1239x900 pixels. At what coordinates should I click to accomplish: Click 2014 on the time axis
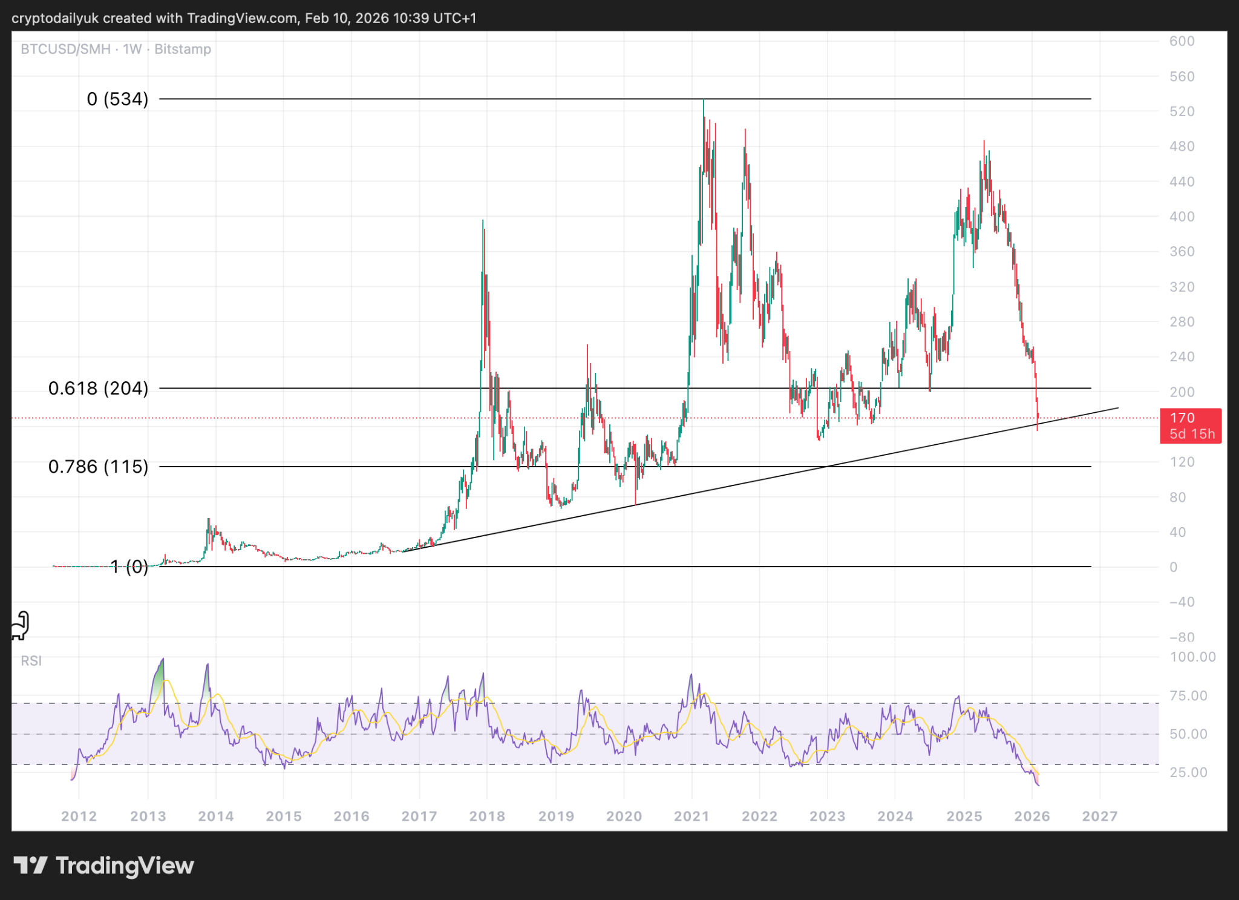[x=216, y=816]
